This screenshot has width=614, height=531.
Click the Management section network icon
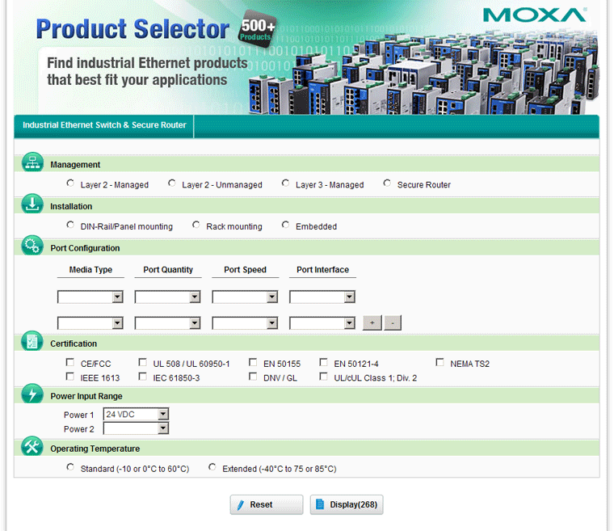32,162
